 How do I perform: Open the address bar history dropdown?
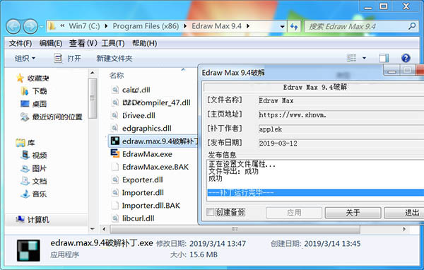coord(282,27)
